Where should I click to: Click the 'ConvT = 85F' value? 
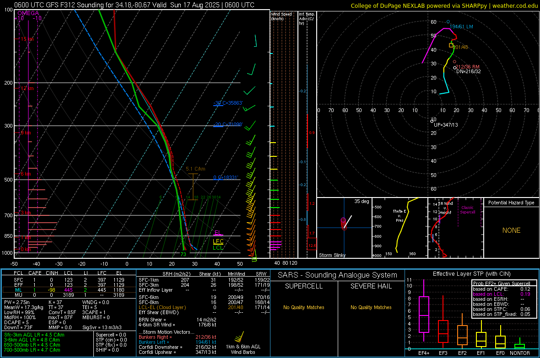pyautogui.click(x=62, y=313)
